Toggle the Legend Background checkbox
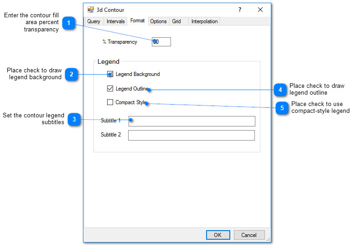352x247 pixels. click(110, 74)
